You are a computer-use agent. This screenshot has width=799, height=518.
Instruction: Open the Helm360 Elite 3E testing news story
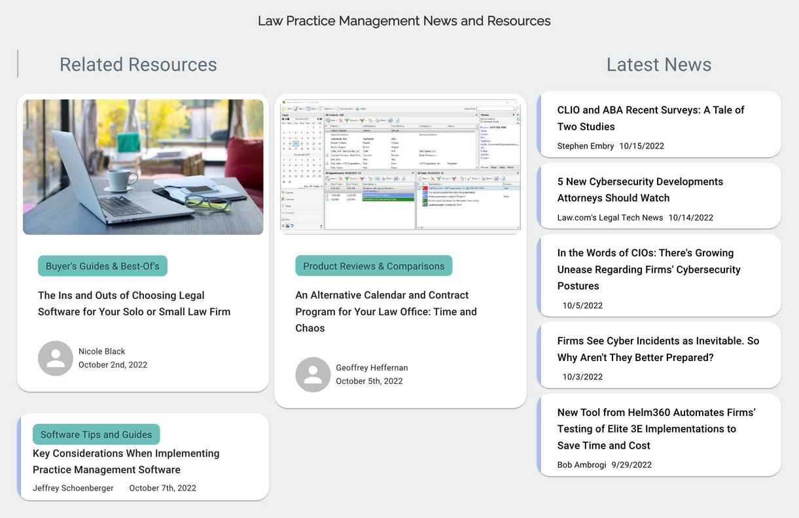pyautogui.click(x=656, y=428)
